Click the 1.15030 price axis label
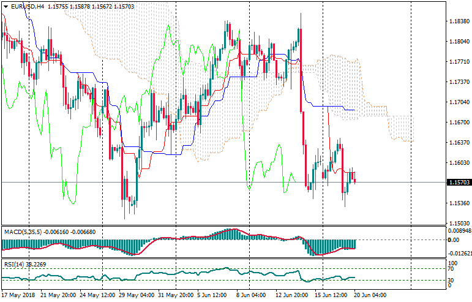Image resolution: width=472 pixels, height=302 pixels. 459,224
